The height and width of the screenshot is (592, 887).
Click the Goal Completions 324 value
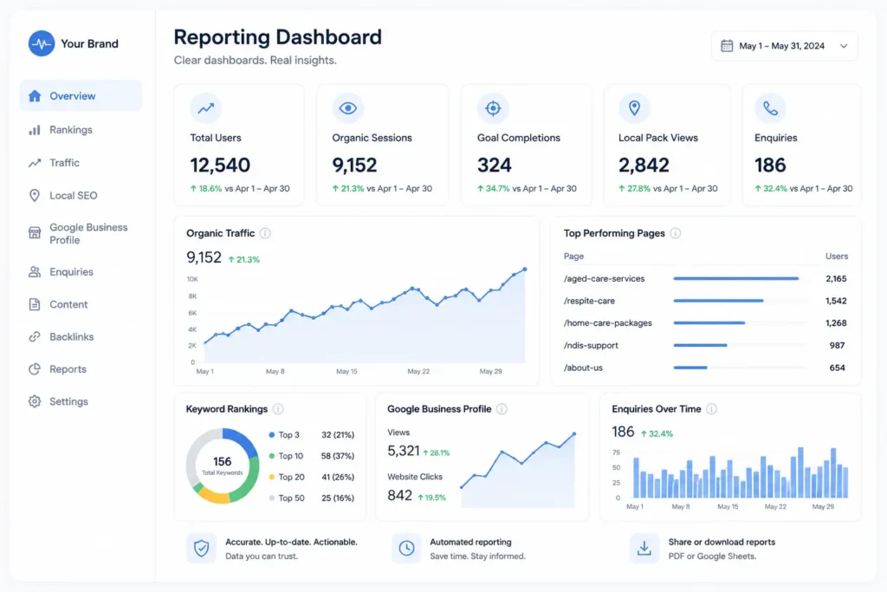495,165
